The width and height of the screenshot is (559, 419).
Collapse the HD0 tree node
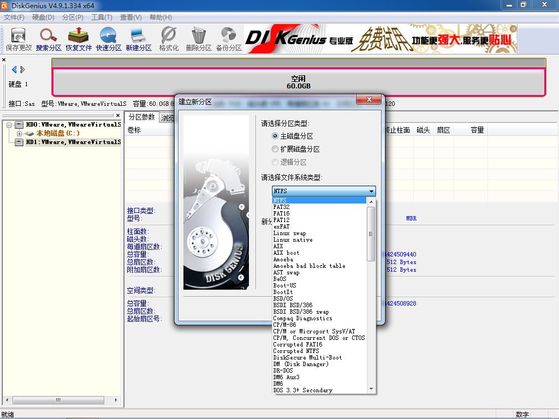coord(9,125)
